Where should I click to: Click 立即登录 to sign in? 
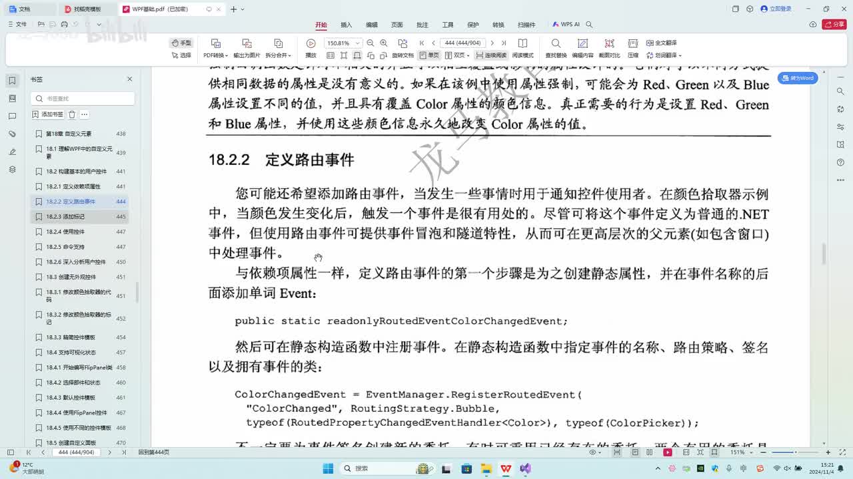click(776, 9)
